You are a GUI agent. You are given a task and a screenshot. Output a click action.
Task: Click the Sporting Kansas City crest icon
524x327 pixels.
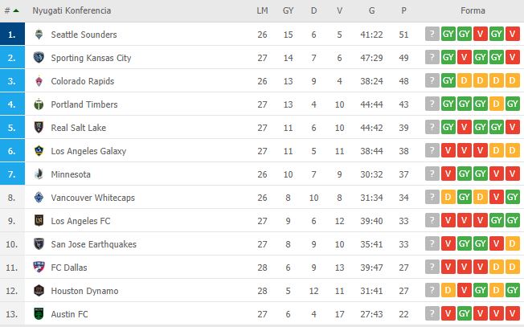click(39, 58)
